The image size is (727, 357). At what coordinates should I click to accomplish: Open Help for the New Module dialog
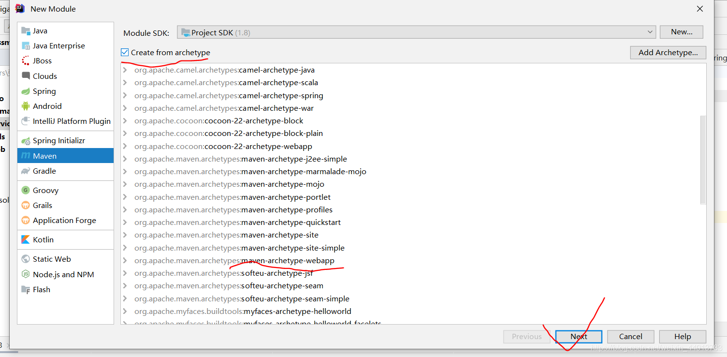683,336
